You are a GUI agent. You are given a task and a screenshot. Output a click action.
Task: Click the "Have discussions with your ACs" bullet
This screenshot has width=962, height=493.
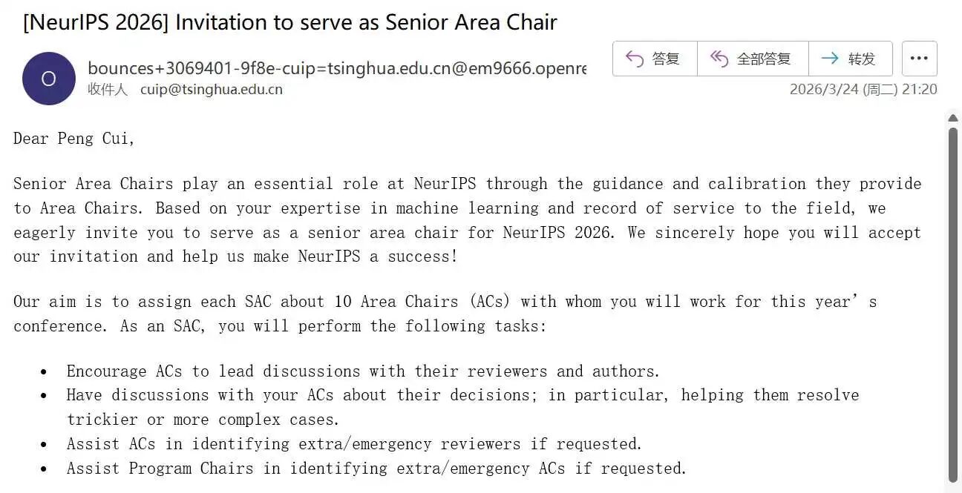462,395
